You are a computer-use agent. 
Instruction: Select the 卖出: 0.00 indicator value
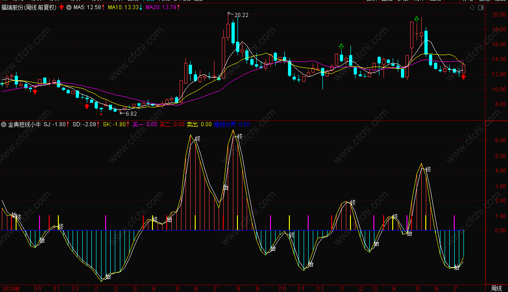pos(199,124)
